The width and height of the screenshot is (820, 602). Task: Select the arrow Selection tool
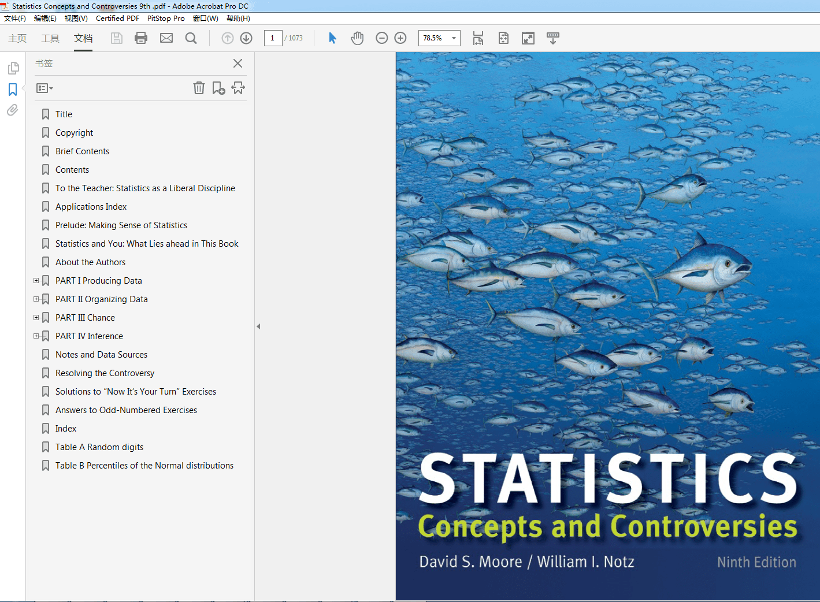point(332,38)
